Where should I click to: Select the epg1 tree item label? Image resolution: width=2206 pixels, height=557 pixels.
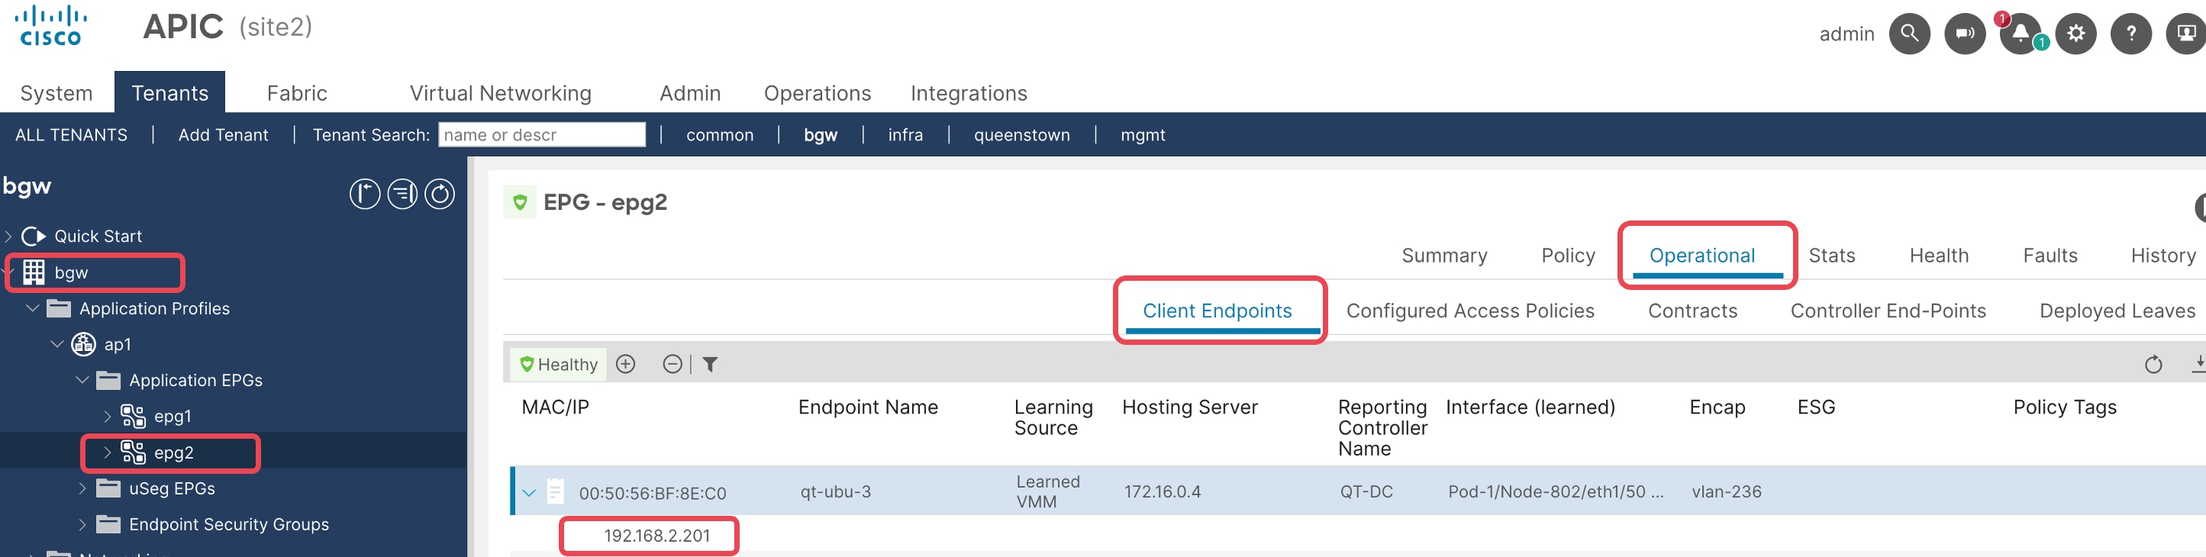click(173, 417)
